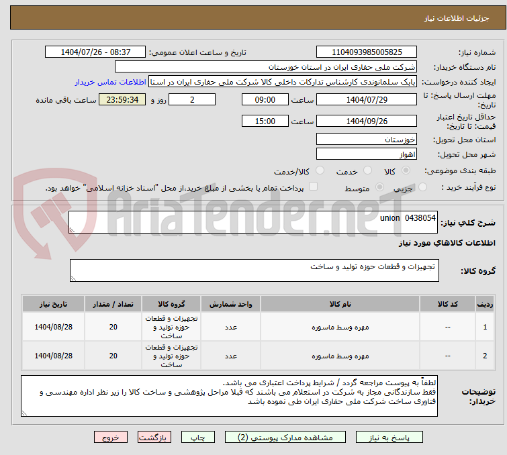
Task: Click the گروه کالا column header
Action: 171,304
